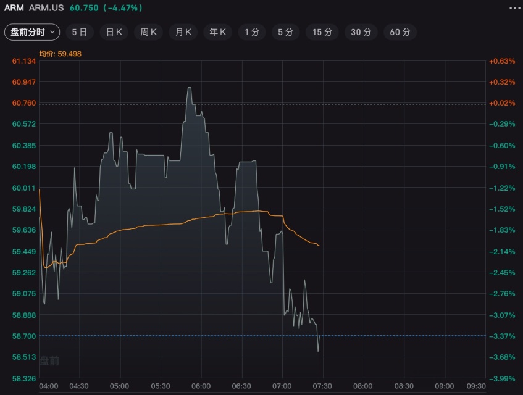Expand the 盘前分时 dropdown
This screenshot has height=395, width=523.
click(x=32, y=32)
